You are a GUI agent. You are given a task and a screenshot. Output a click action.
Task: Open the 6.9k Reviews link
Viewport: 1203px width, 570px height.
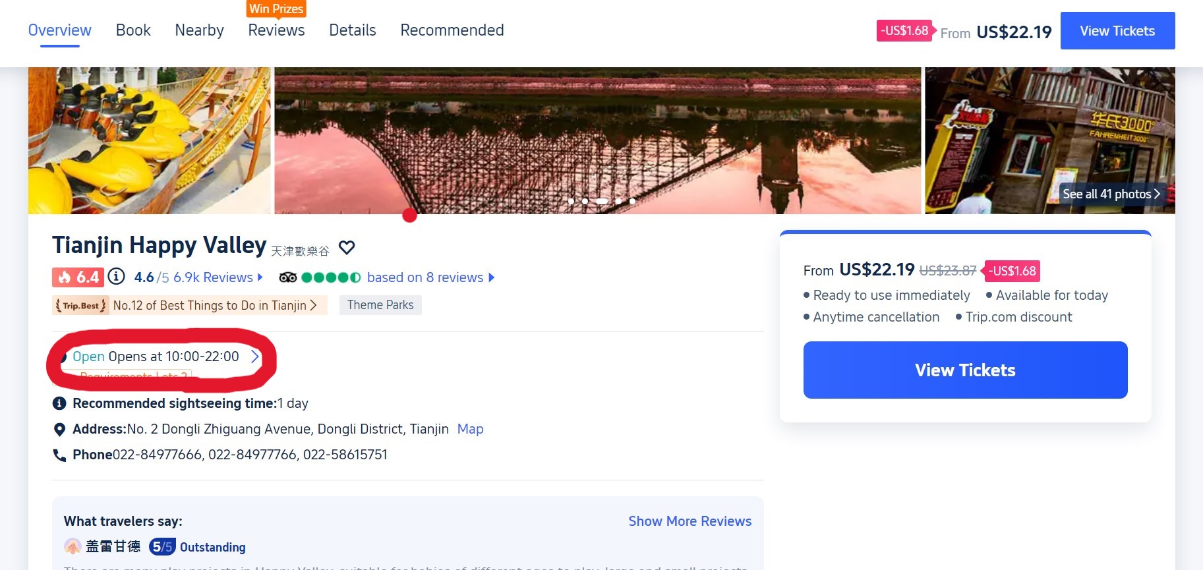213,277
